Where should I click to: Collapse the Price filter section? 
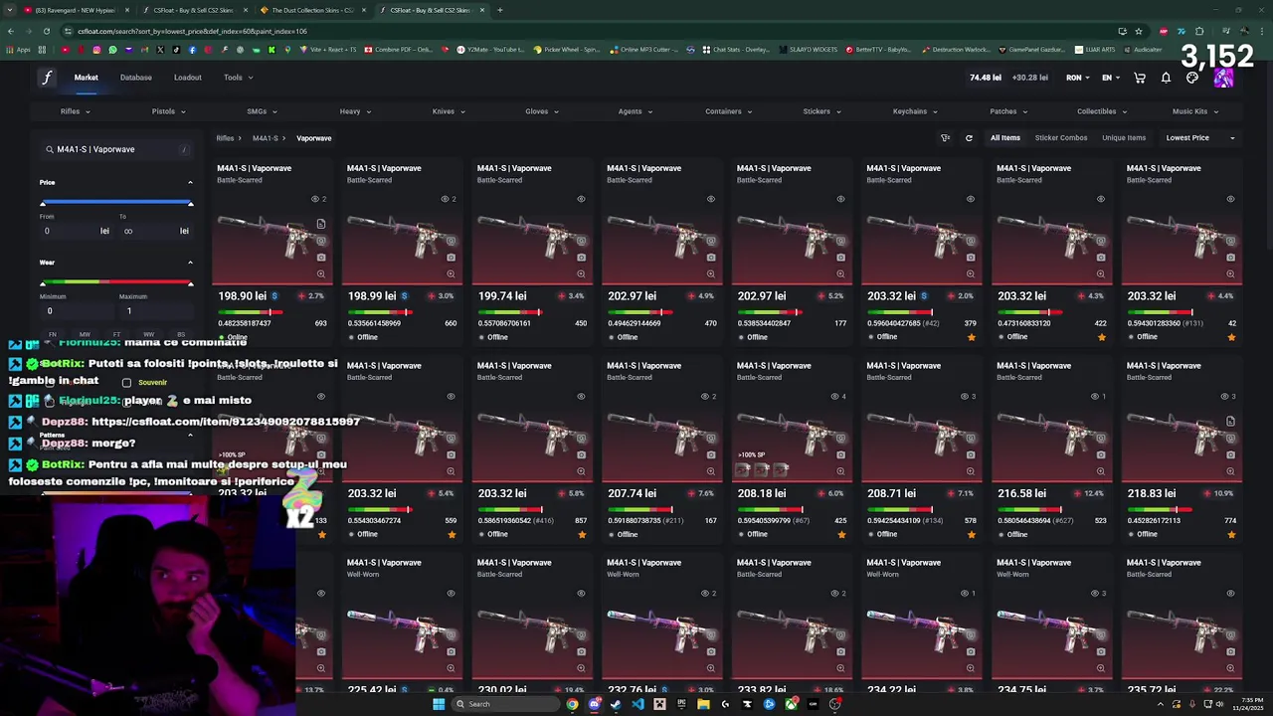pyautogui.click(x=190, y=182)
